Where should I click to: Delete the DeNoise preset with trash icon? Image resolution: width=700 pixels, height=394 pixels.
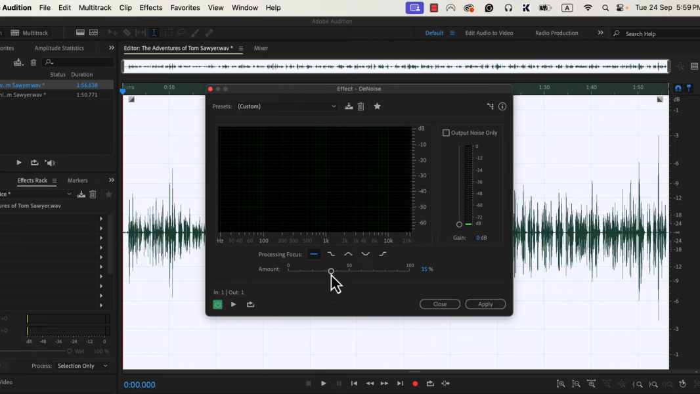coord(361,106)
